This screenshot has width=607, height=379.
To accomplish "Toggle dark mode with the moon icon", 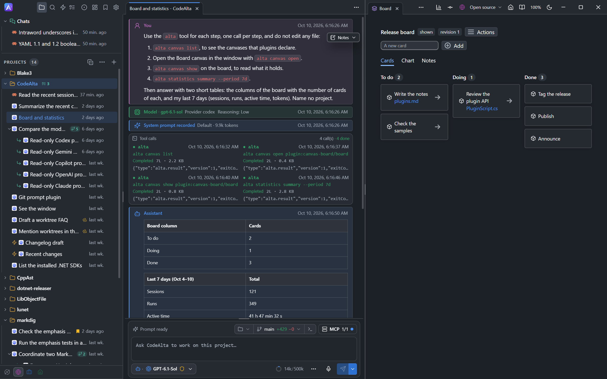I will pos(549,8).
